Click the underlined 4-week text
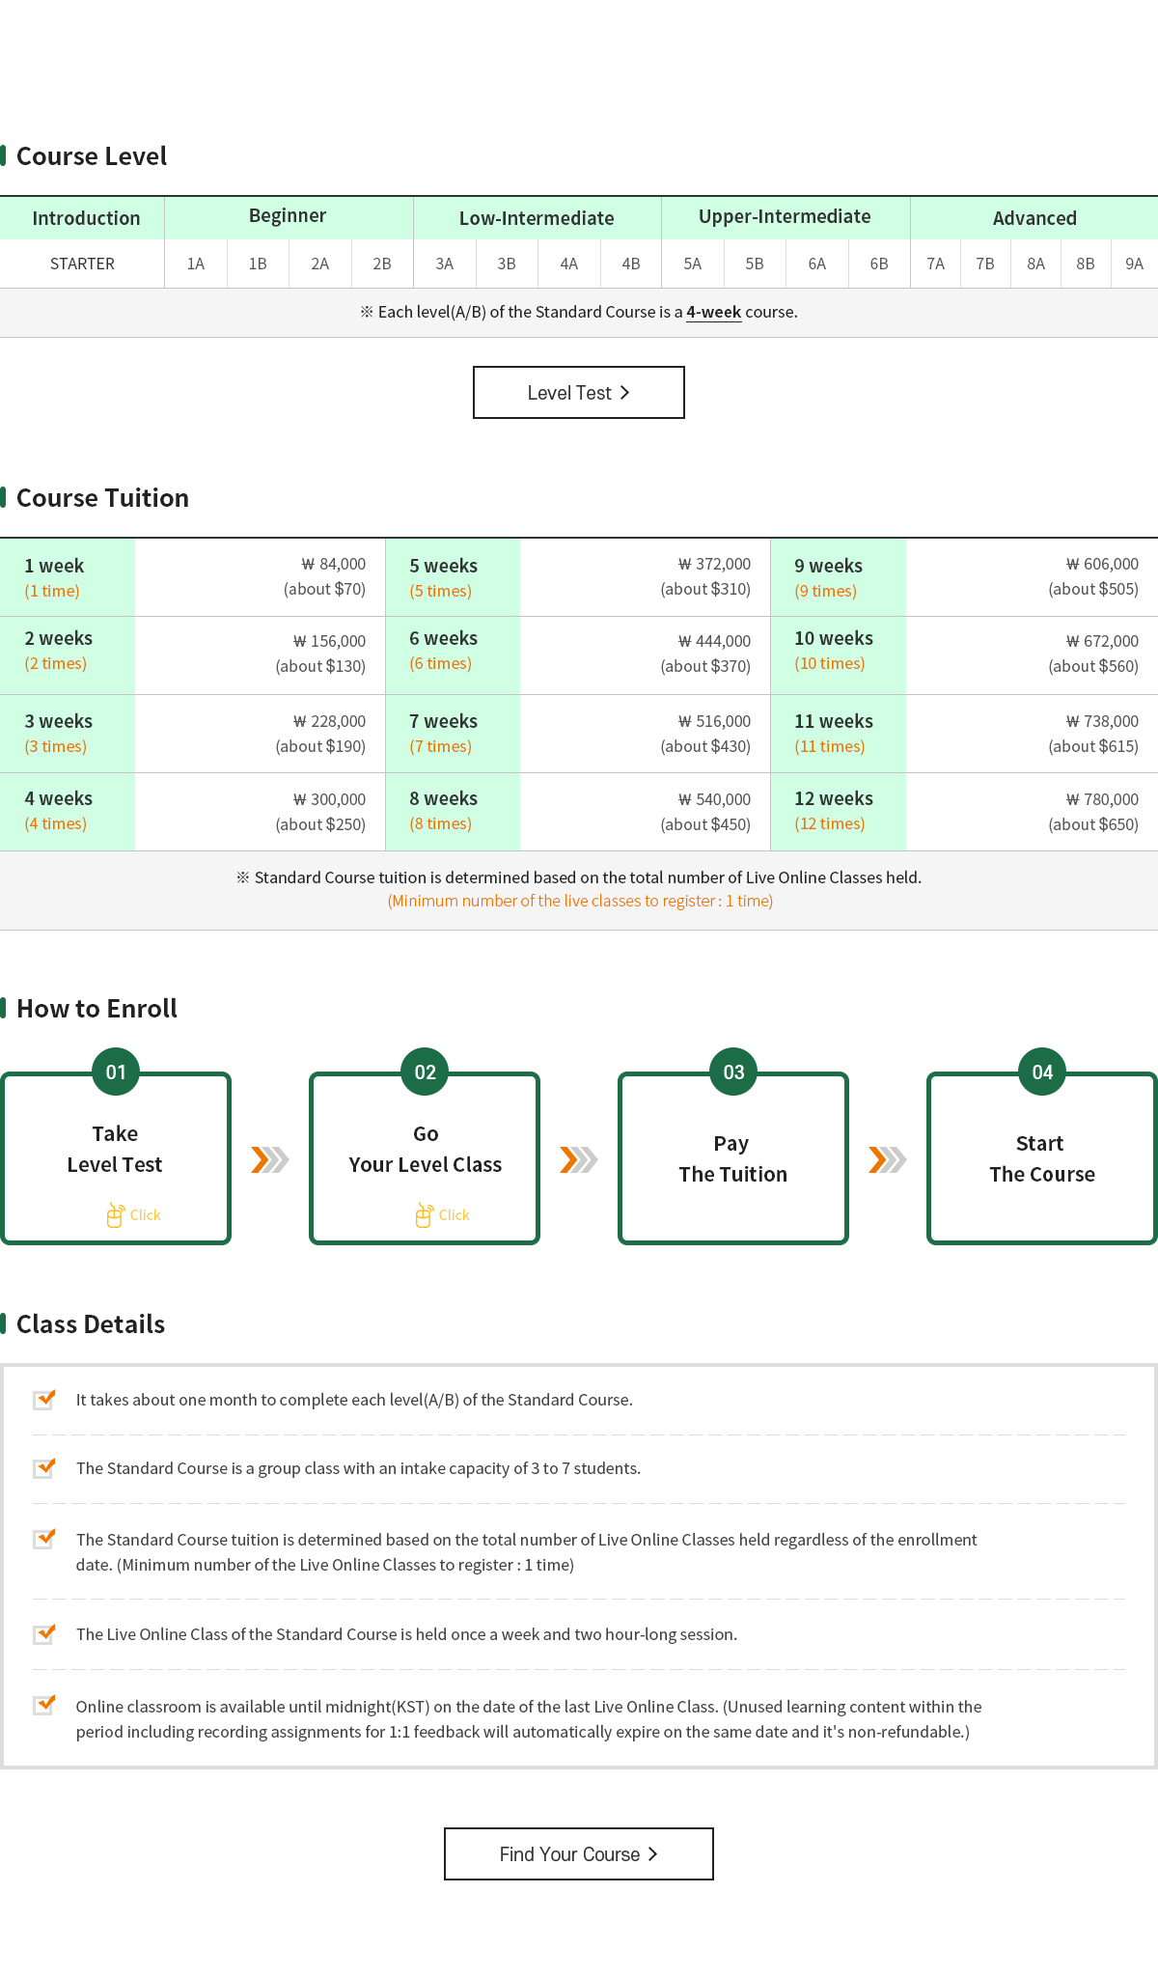Image resolution: width=1158 pixels, height=1977 pixels. pyautogui.click(x=714, y=312)
